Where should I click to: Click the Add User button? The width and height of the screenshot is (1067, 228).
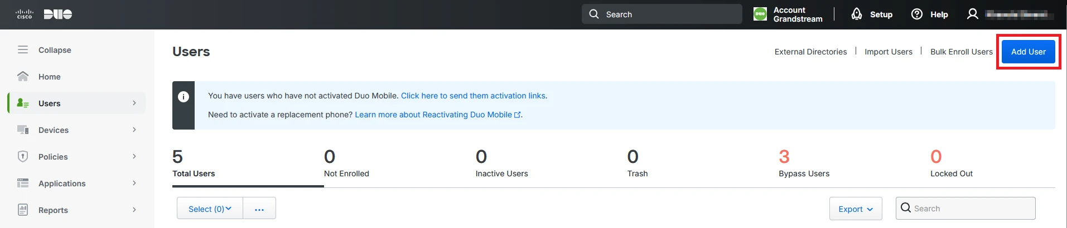pyautogui.click(x=1029, y=52)
